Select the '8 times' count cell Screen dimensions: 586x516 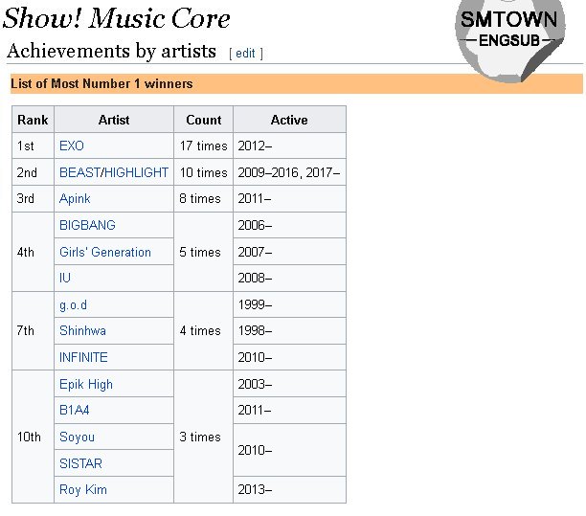coord(204,199)
